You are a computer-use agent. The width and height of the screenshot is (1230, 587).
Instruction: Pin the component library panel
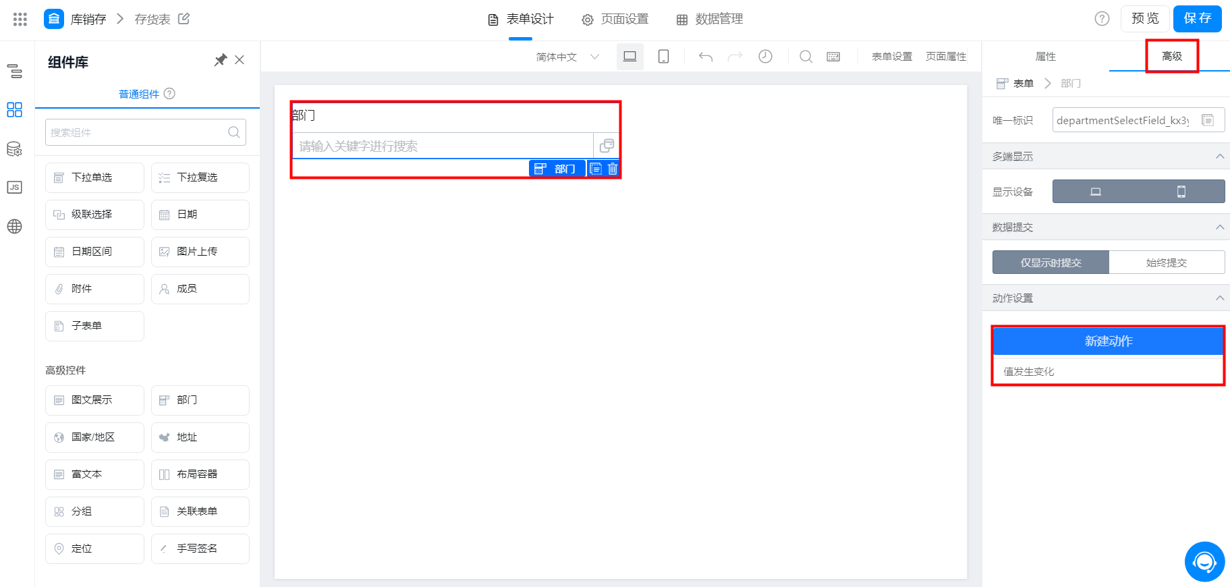click(x=221, y=60)
